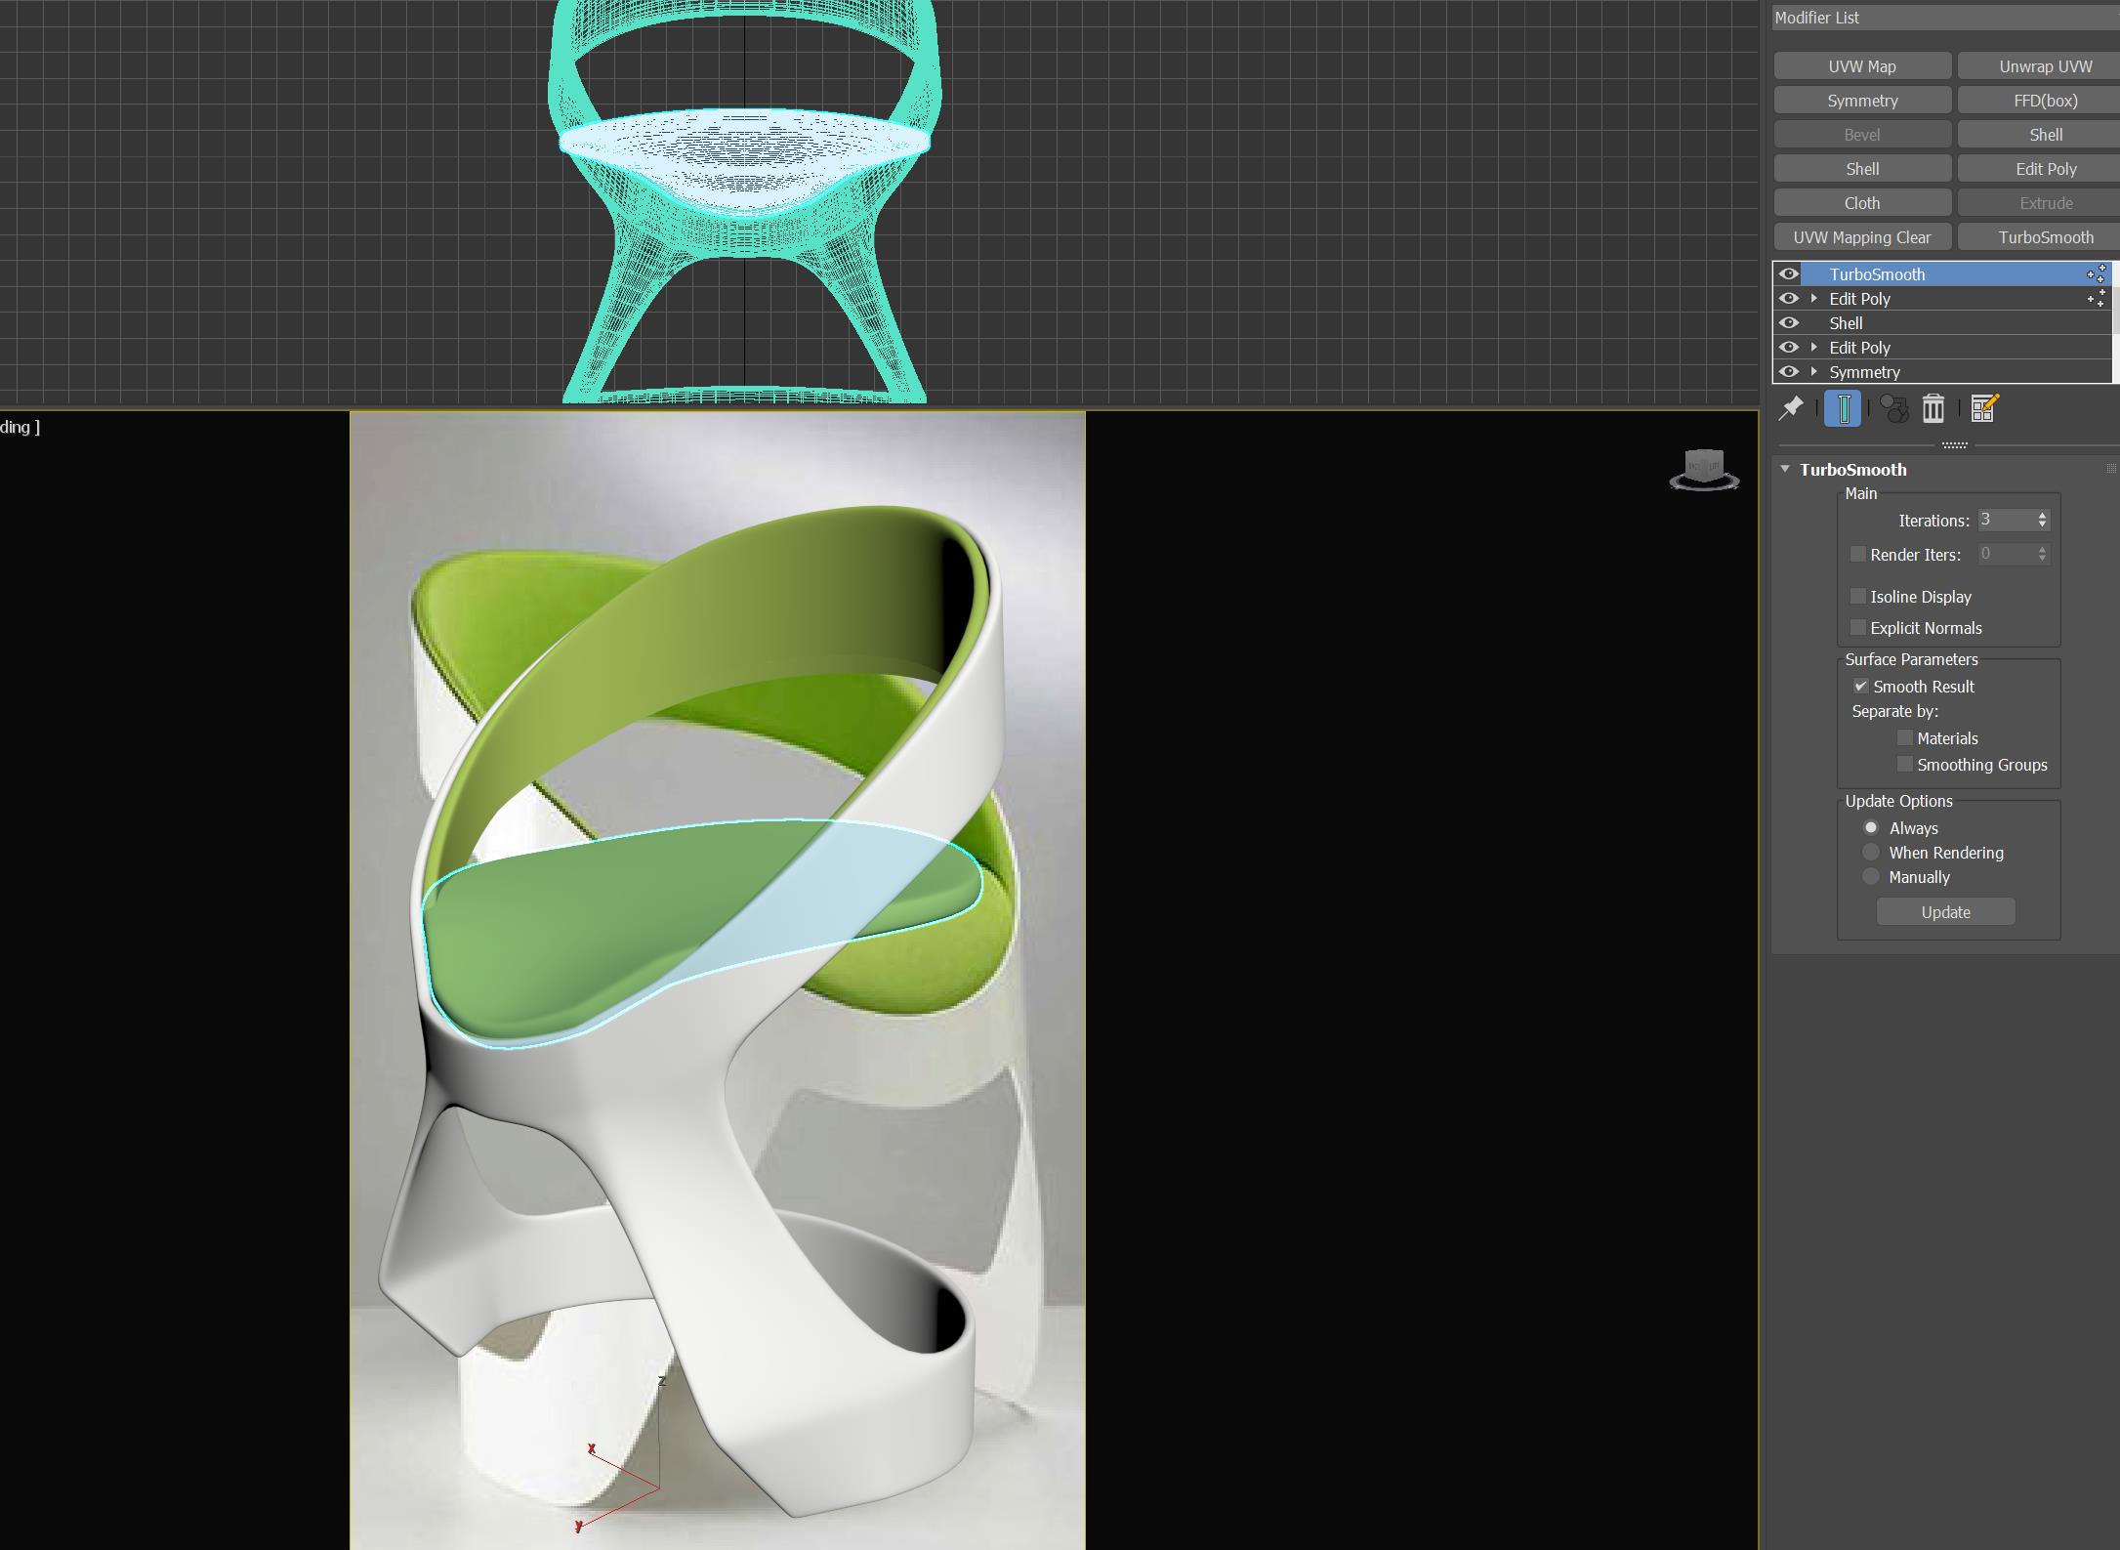2120x1550 pixels.
Task: Click the UVW Map modifier button
Action: pos(1862,66)
